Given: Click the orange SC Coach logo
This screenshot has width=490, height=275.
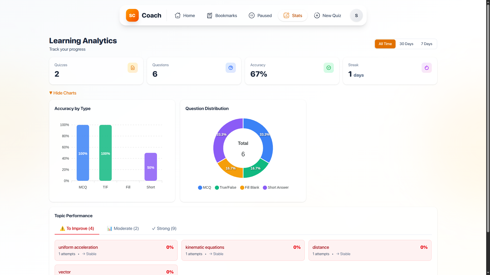Looking at the screenshot, I should point(132,15).
